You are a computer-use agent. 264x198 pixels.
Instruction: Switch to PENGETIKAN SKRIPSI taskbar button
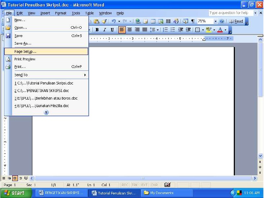(61, 193)
